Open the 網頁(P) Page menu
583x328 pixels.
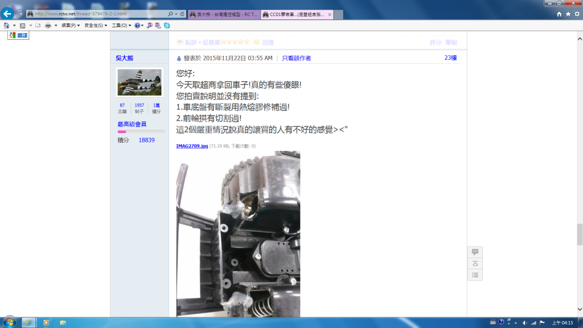[x=71, y=25]
